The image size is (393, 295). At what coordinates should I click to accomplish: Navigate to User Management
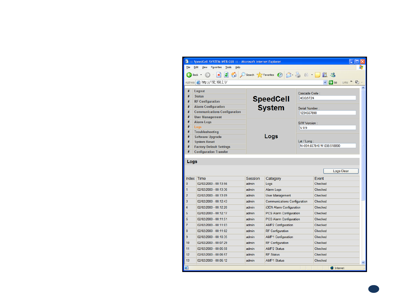pos(208,117)
